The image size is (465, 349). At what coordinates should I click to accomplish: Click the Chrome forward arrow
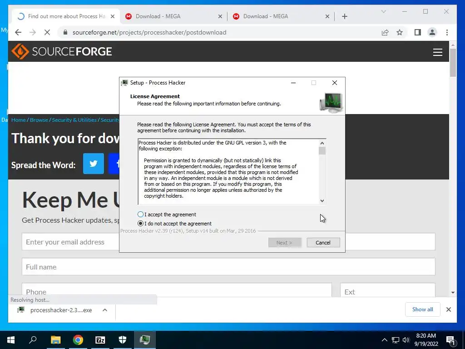(x=33, y=32)
